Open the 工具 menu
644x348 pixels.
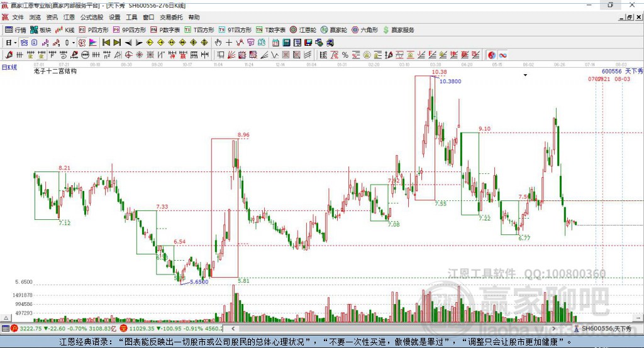pyautogui.click(x=131, y=17)
